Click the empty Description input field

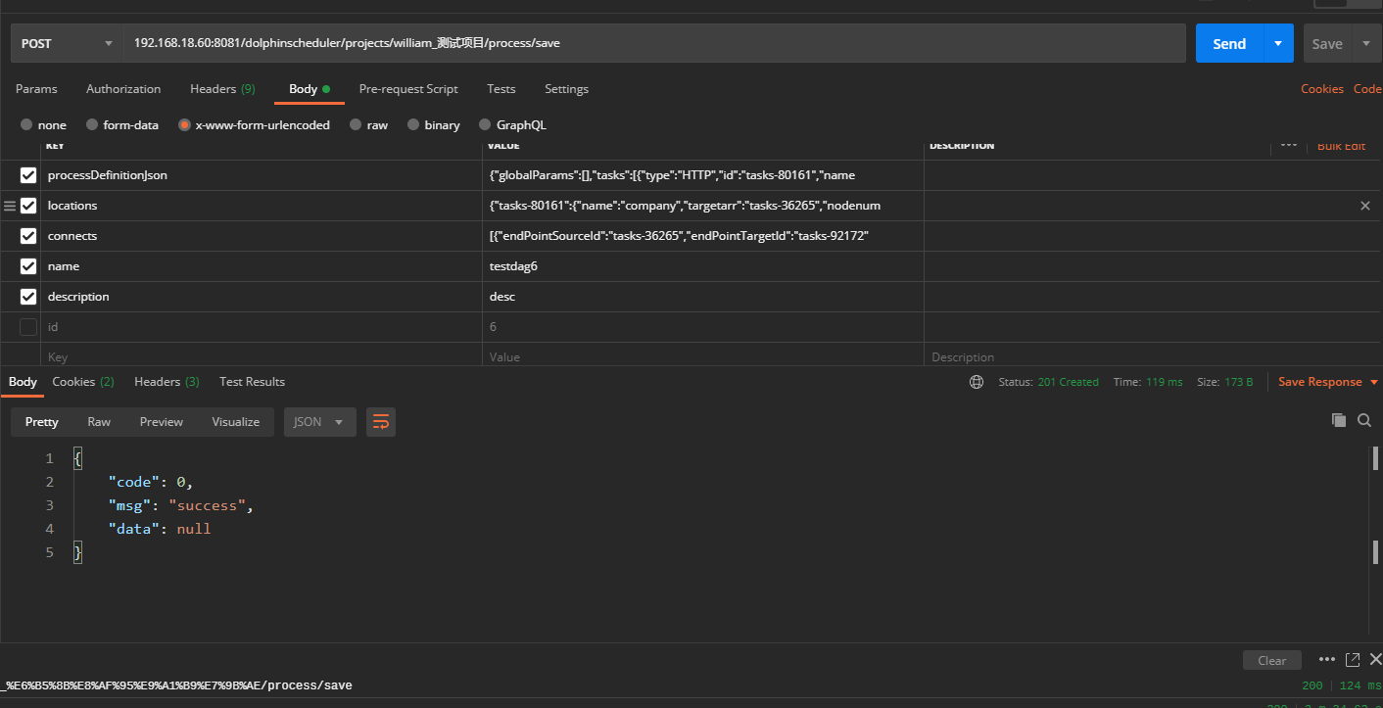[1152, 357]
